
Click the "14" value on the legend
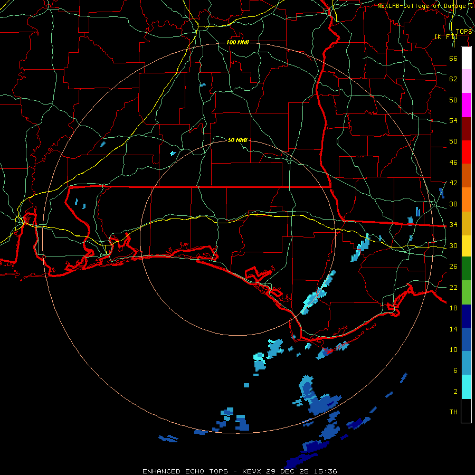[x=453, y=329]
